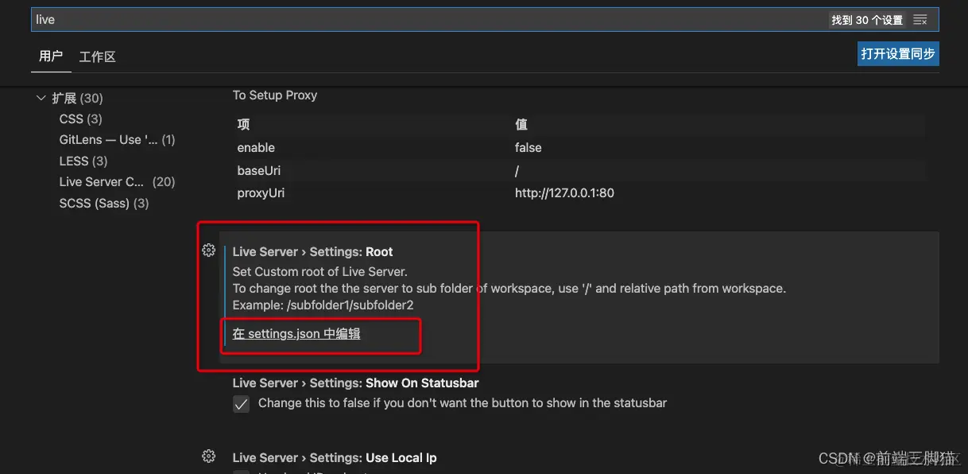Switch to the 用户 settings tab
This screenshot has height=474, width=968.
pyautogui.click(x=51, y=56)
